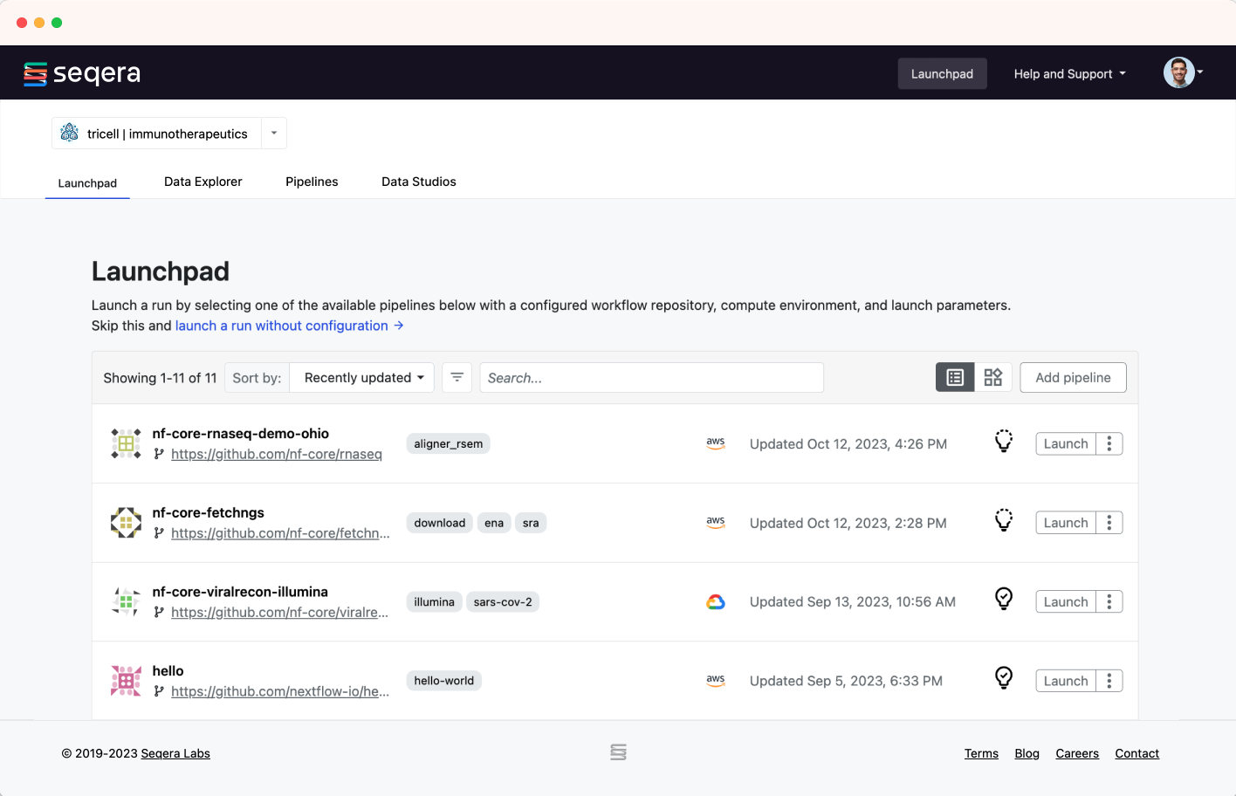This screenshot has height=796, width=1236.
Task: Switch to the Pipelines tab
Action: coord(312,182)
